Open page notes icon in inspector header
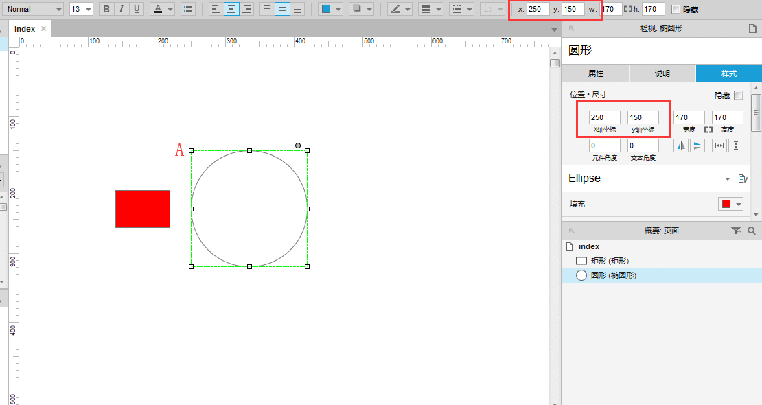 click(x=752, y=29)
